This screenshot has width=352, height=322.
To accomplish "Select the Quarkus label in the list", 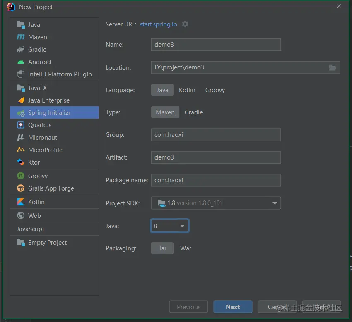I will pyautogui.click(x=39, y=125).
